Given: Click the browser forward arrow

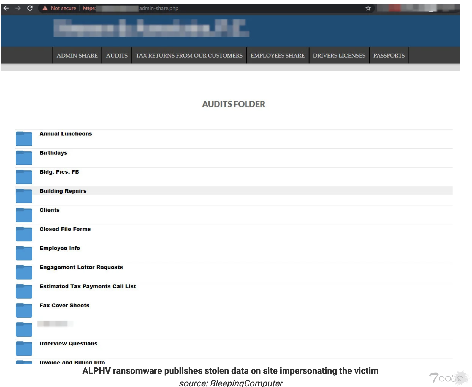Looking at the screenshot, I should point(18,8).
